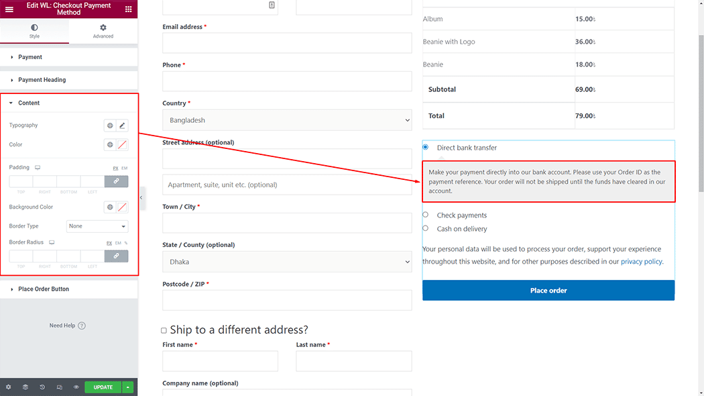Open the Elementor hamburger menu
This screenshot has width=704, height=396.
pos(9,9)
